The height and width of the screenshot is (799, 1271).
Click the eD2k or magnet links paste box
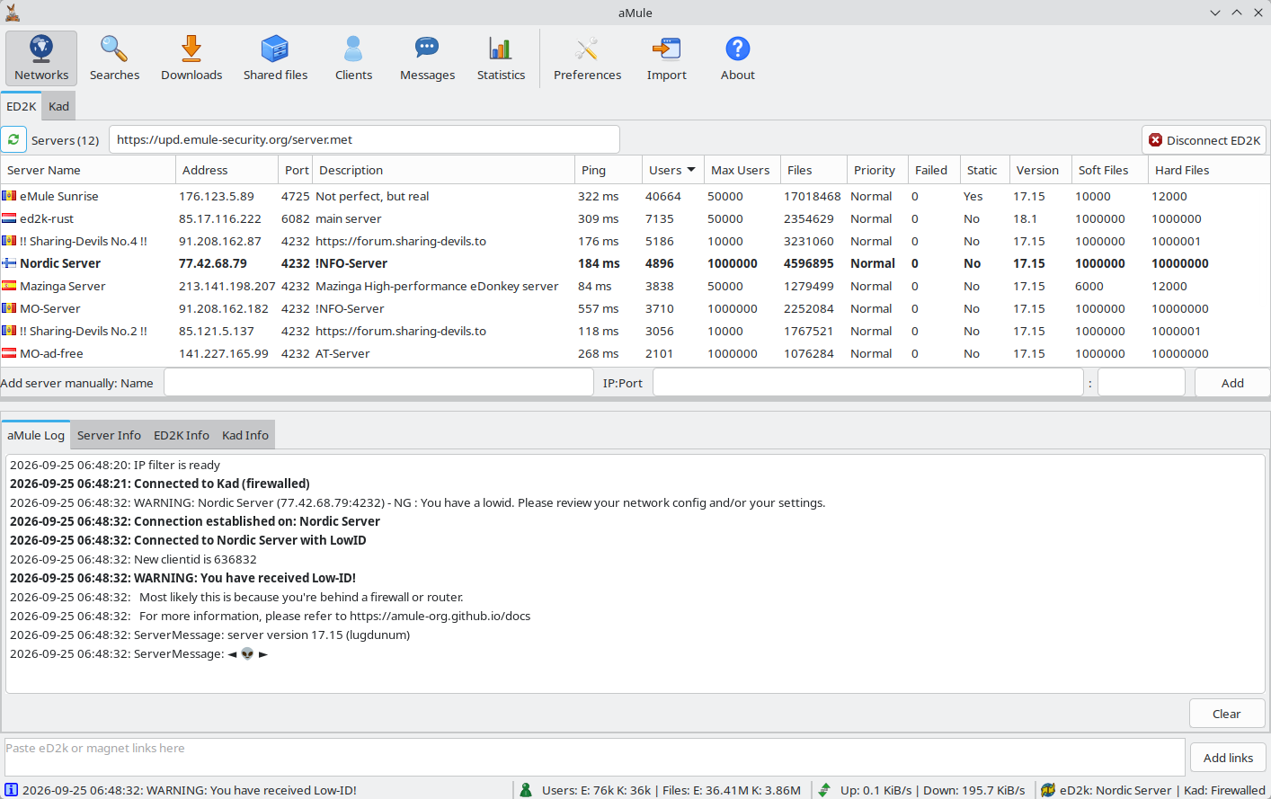tap(595, 757)
